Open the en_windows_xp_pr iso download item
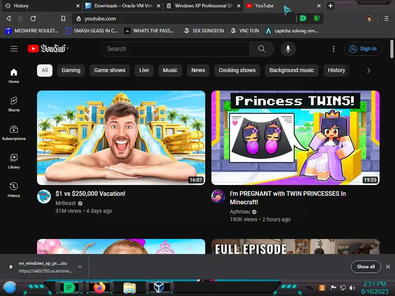The image size is (395, 296). 43,267
